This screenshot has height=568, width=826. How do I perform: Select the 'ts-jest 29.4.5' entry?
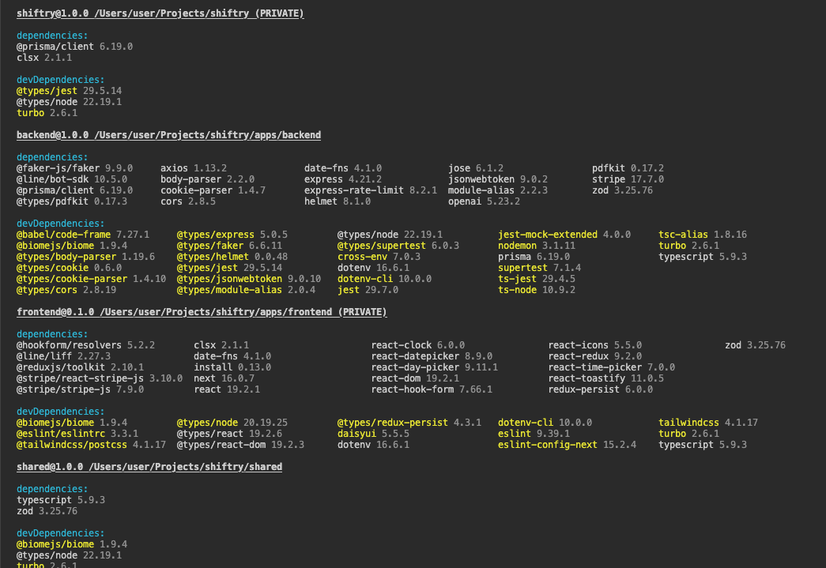tap(536, 279)
